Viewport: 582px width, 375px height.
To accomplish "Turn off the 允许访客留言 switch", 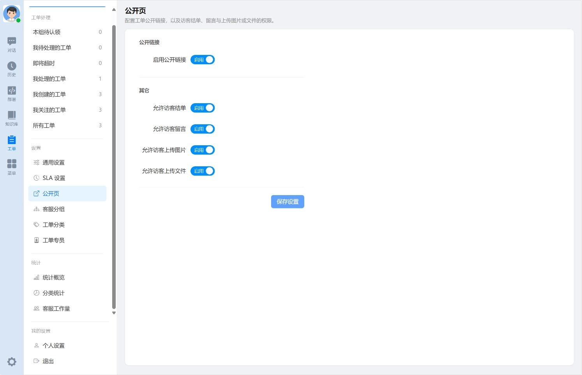I will [203, 129].
